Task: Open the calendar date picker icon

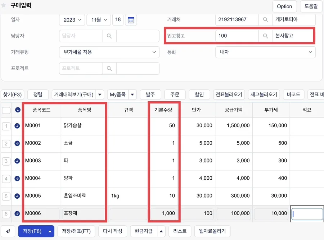Action: point(131,20)
